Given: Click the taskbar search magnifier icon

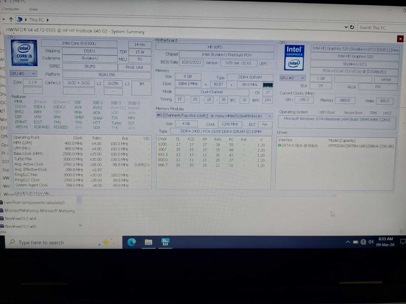Looking at the screenshot, I should (12, 242).
